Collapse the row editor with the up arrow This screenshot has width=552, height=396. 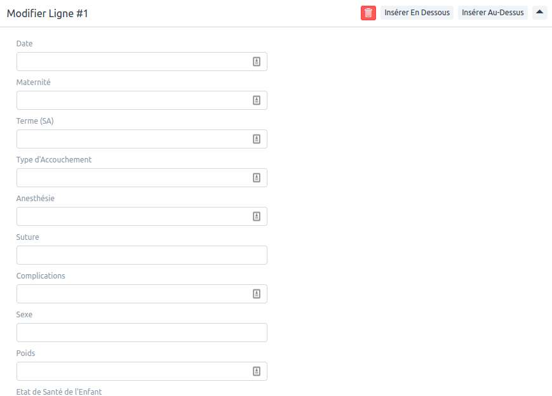pos(539,13)
